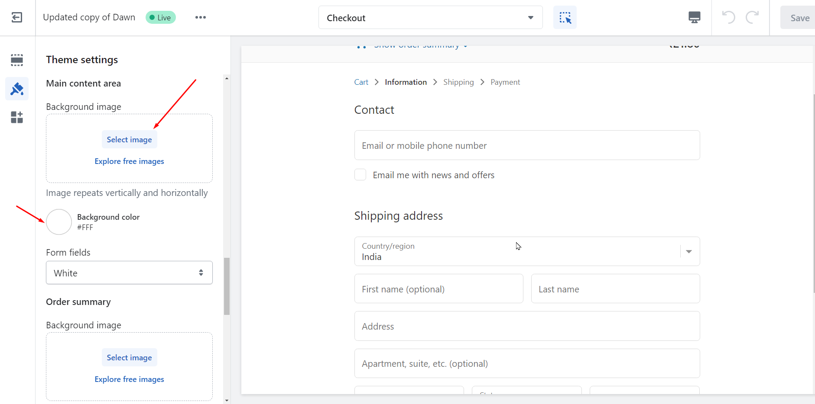Select the Theme settings paintbrush icon

click(x=17, y=89)
